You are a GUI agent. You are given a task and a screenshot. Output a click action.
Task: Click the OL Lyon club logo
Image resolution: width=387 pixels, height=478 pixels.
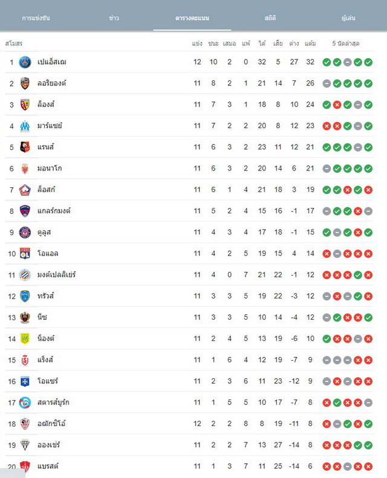(25, 254)
